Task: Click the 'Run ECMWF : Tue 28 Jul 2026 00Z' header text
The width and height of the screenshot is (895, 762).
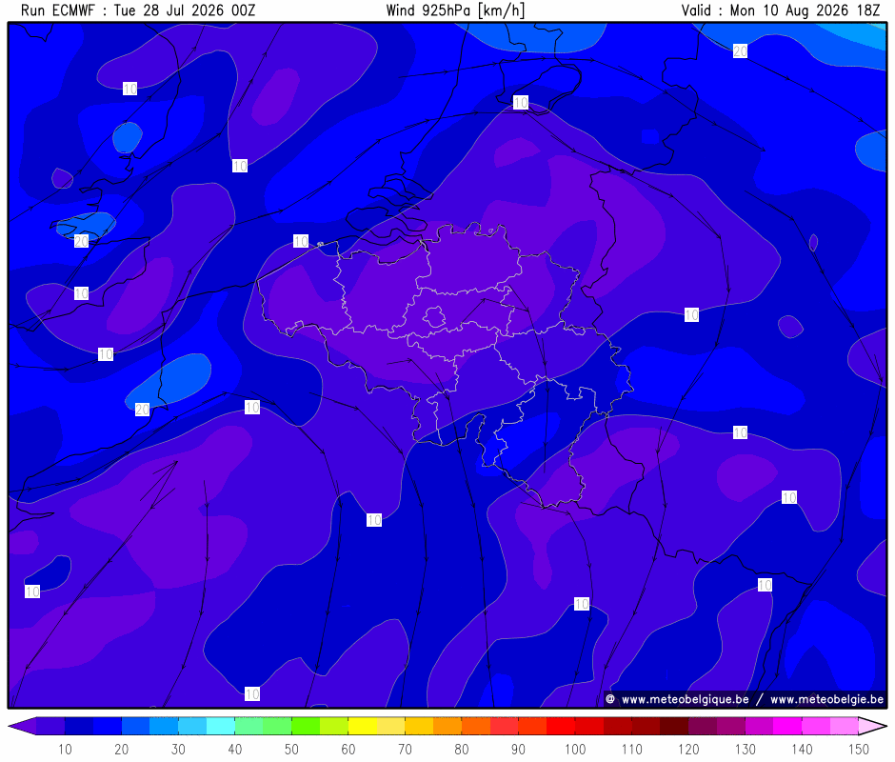Action: 138,10
